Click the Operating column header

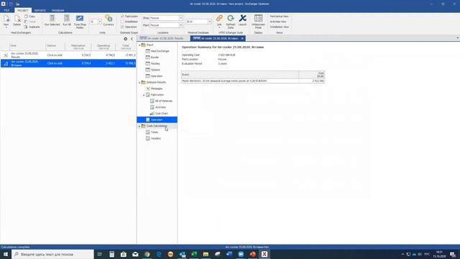click(103, 47)
